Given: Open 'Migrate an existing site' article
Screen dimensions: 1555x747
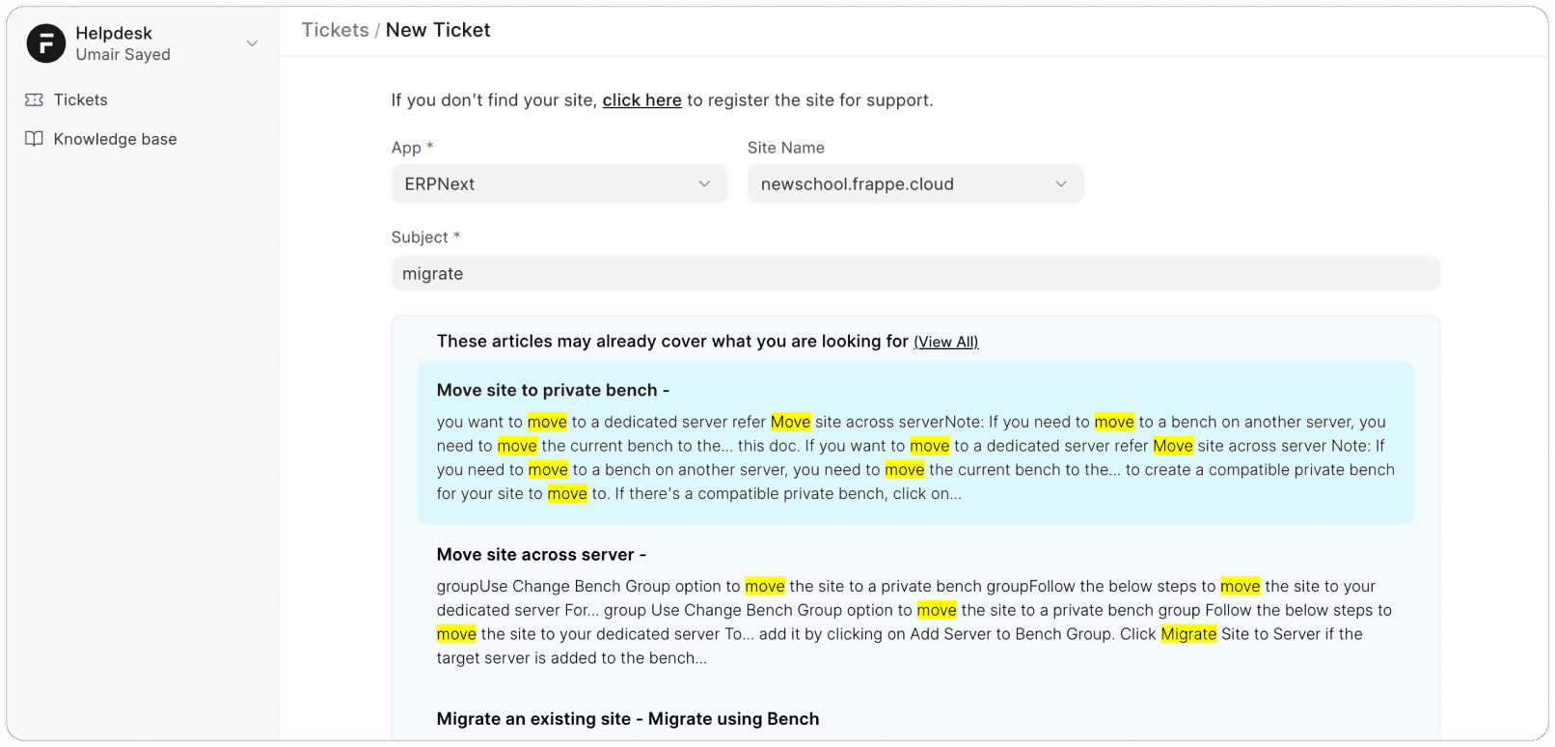Looking at the screenshot, I should pyautogui.click(x=628, y=718).
